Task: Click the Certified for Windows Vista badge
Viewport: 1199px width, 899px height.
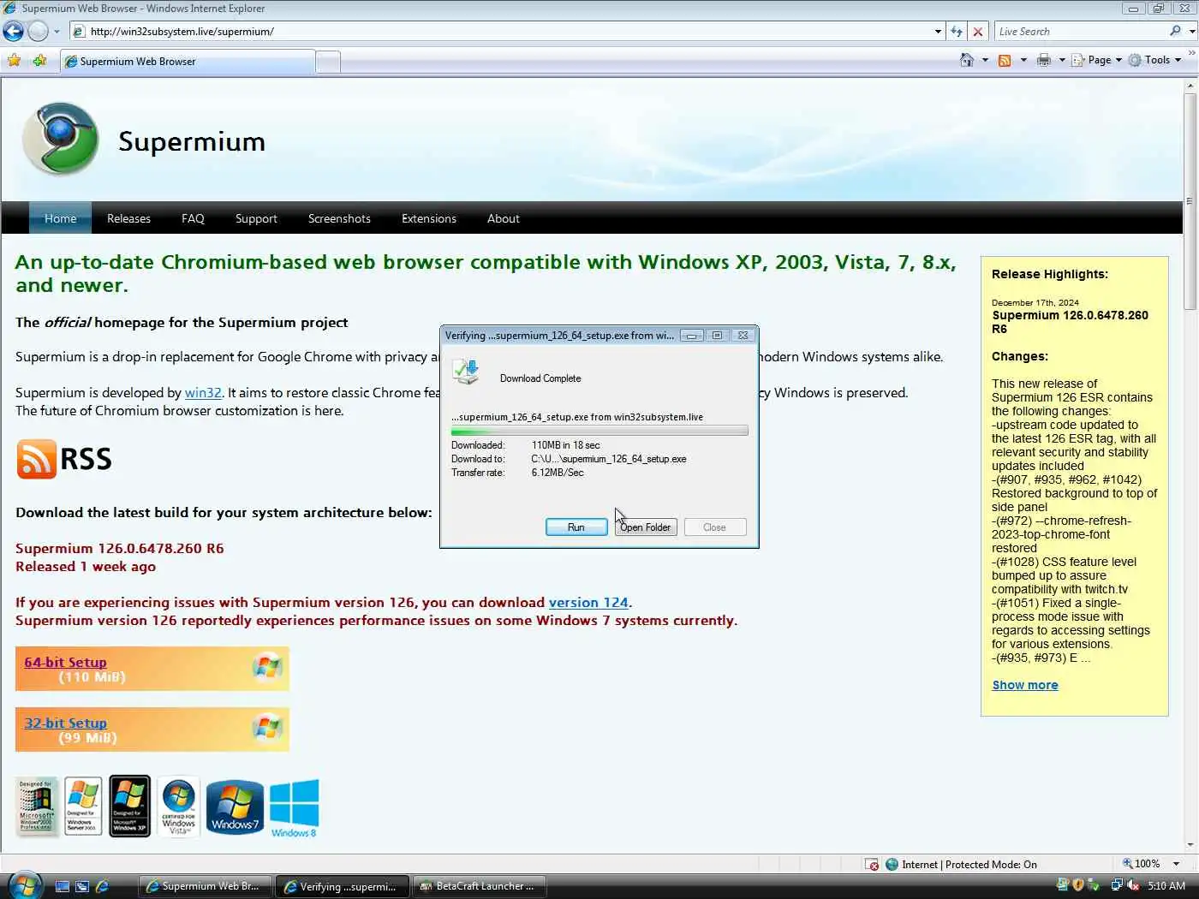Action: (179, 807)
